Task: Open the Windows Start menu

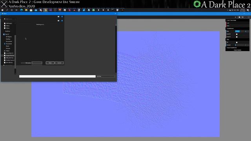Action: tap(2, 10)
